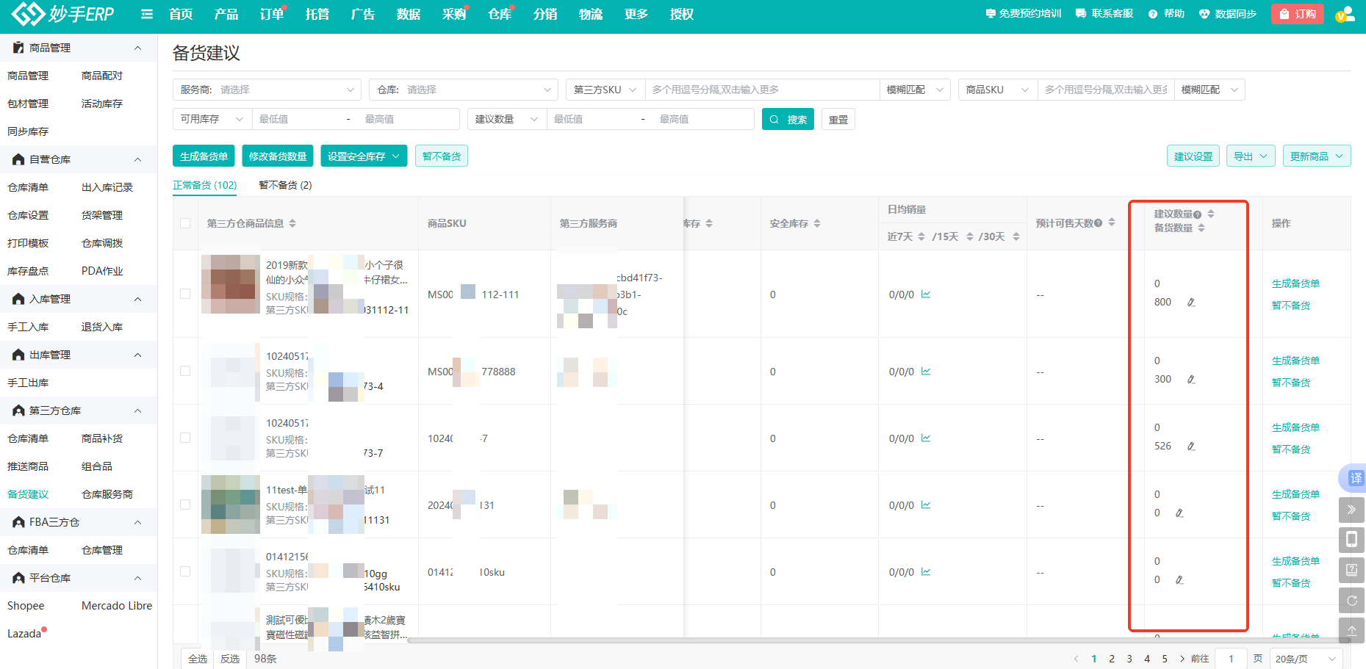Click the 重置 reset button
The height and width of the screenshot is (669, 1366).
coord(838,120)
